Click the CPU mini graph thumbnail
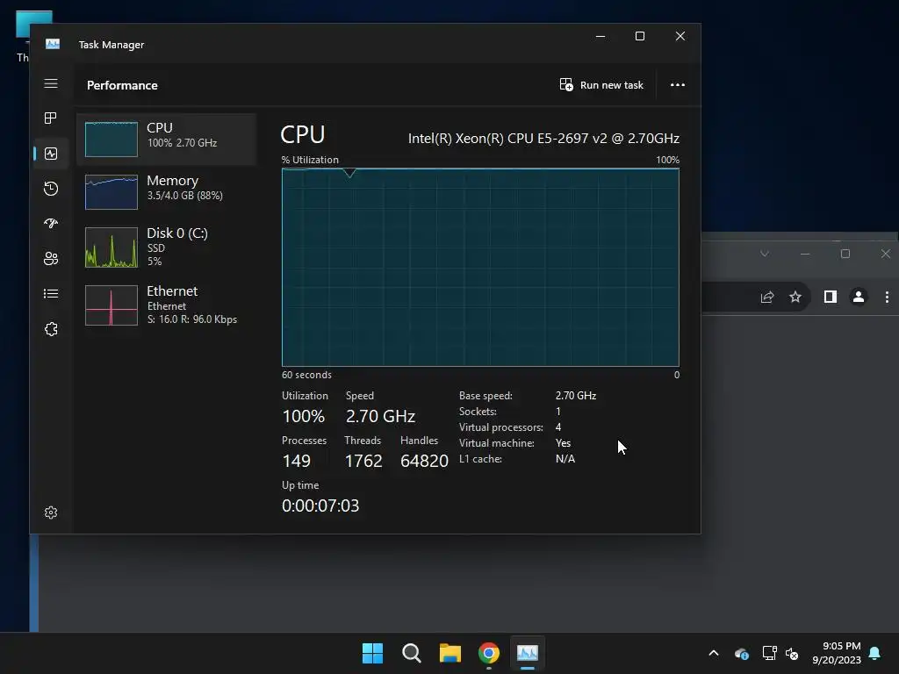This screenshot has width=899, height=674. coord(111,140)
